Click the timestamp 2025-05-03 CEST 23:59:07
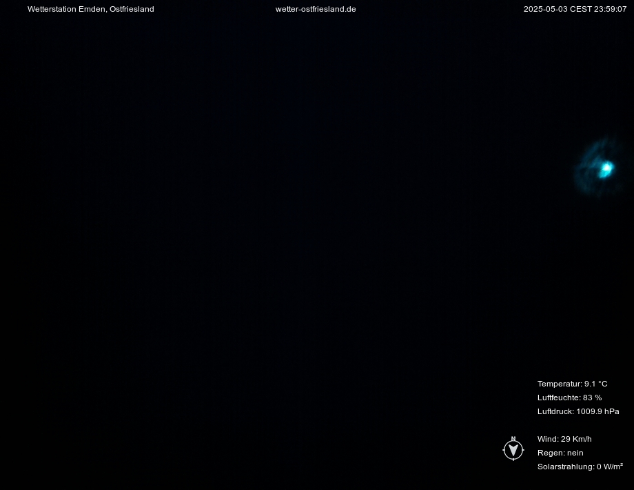Screen dimensions: 634x490 click(x=575, y=9)
